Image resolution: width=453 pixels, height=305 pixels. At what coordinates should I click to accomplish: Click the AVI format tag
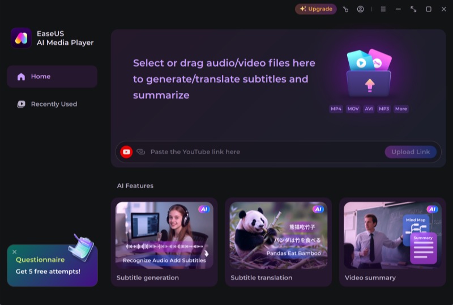click(369, 109)
